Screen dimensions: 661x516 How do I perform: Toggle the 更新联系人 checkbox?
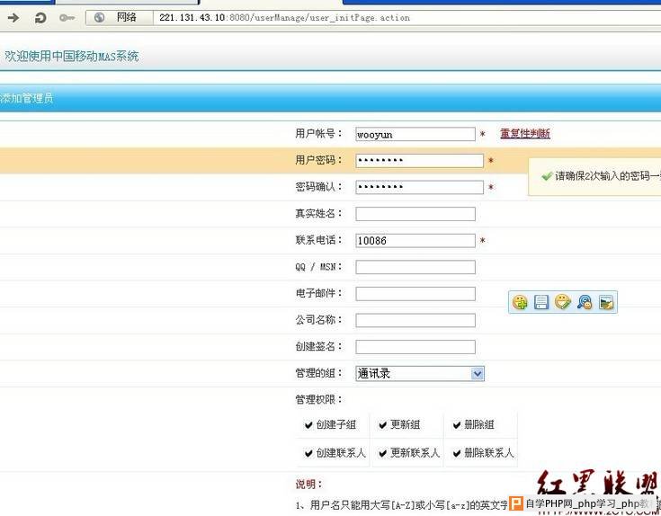[x=383, y=453]
